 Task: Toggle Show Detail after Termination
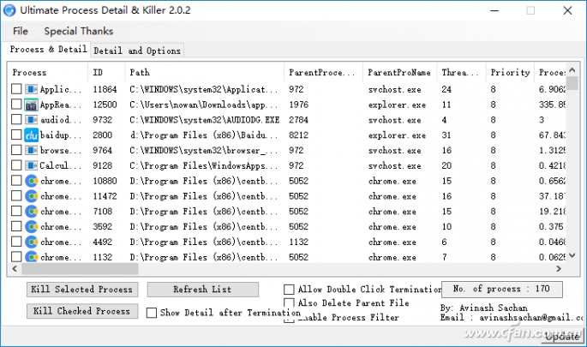152,313
